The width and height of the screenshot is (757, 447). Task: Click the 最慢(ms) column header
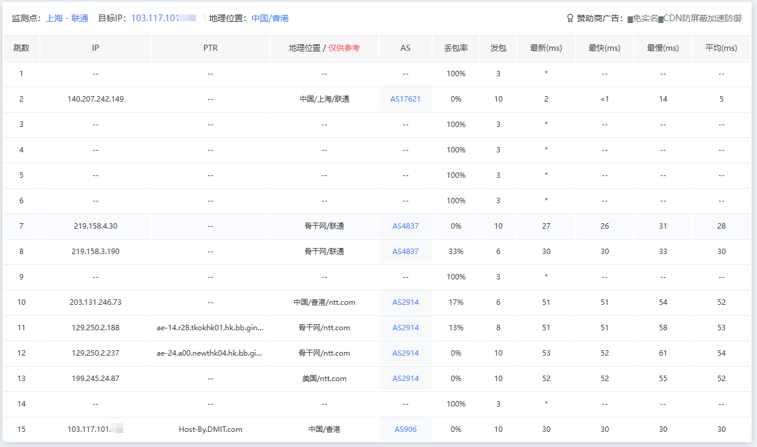(x=663, y=48)
